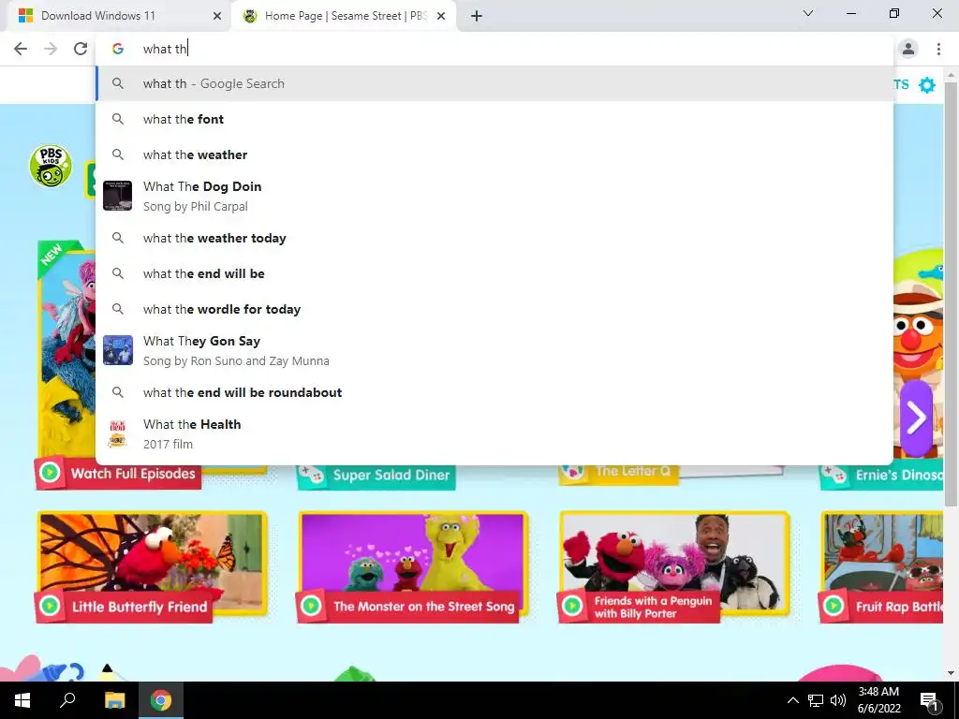Open the taskbar clock showing 3:48 AM

click(878, 700)
